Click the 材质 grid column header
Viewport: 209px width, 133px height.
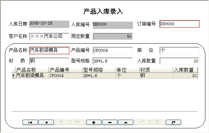point(156,70)
